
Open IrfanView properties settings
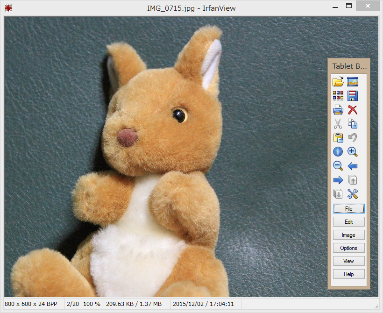click(353, 193)
